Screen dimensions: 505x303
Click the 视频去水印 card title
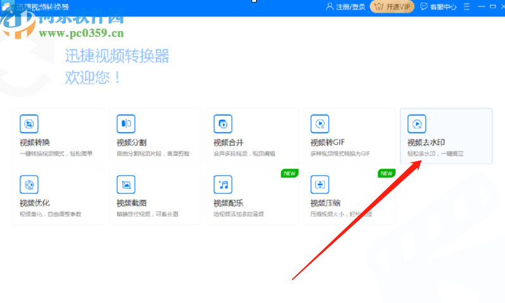pos(426,143)
